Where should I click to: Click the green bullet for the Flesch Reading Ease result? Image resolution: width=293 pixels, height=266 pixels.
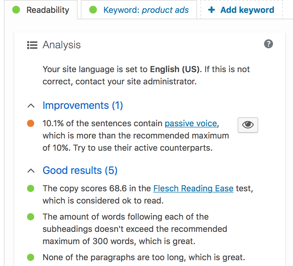pyautogui.click(x=31, y=188)
